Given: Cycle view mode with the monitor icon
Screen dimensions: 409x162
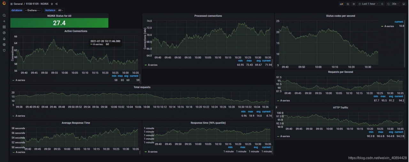Looking at the screenshot, I should click(x=404, y=4).
